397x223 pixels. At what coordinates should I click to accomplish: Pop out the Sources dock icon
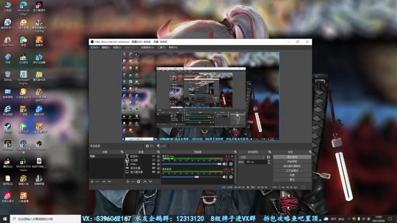coord(158,152)
